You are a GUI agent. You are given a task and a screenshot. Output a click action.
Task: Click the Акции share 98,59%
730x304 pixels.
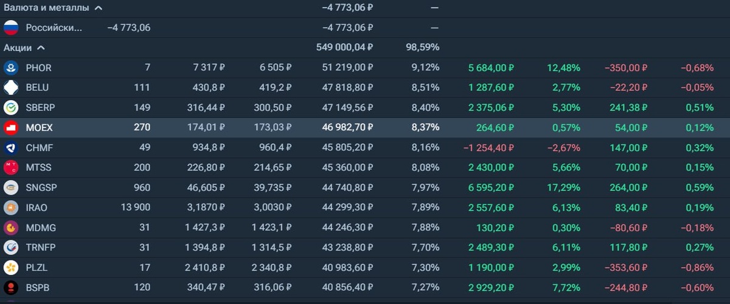click(x=422, y=47)
